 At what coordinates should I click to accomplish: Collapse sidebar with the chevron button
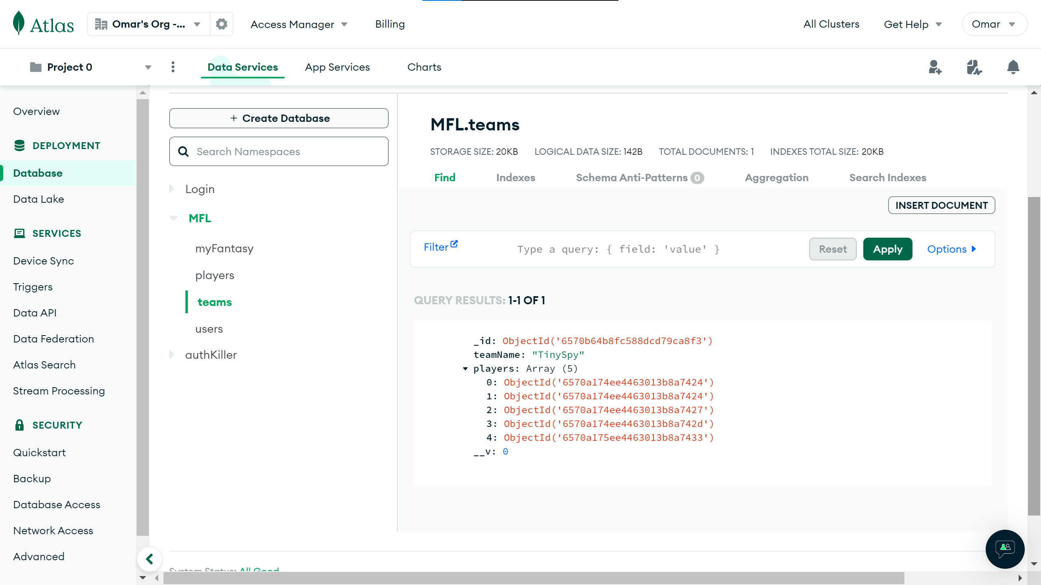click(150, 559)
